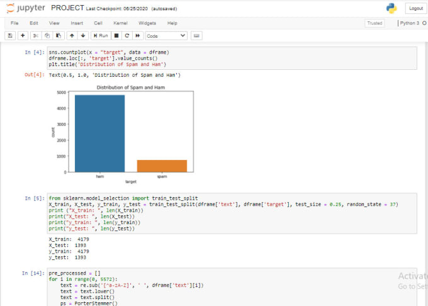This screenshot has height=306, width=428.
Task: Click the chart title Distribution of Spam and Ham
Action: click(x=131, y=88)
